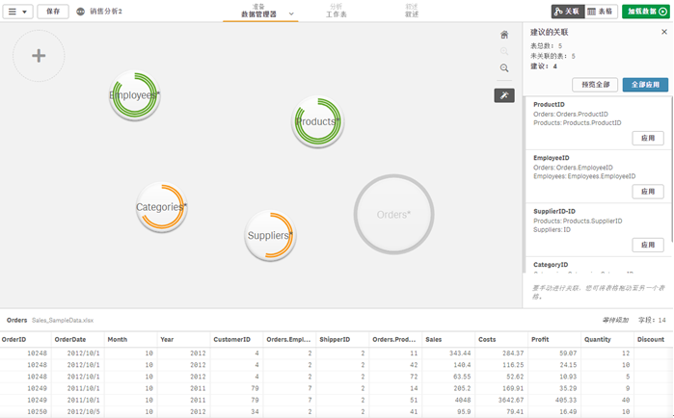Click the 保存 button
Image resolution: width=674 pixels, height=418 pixels.
click(x=53, y=12)
